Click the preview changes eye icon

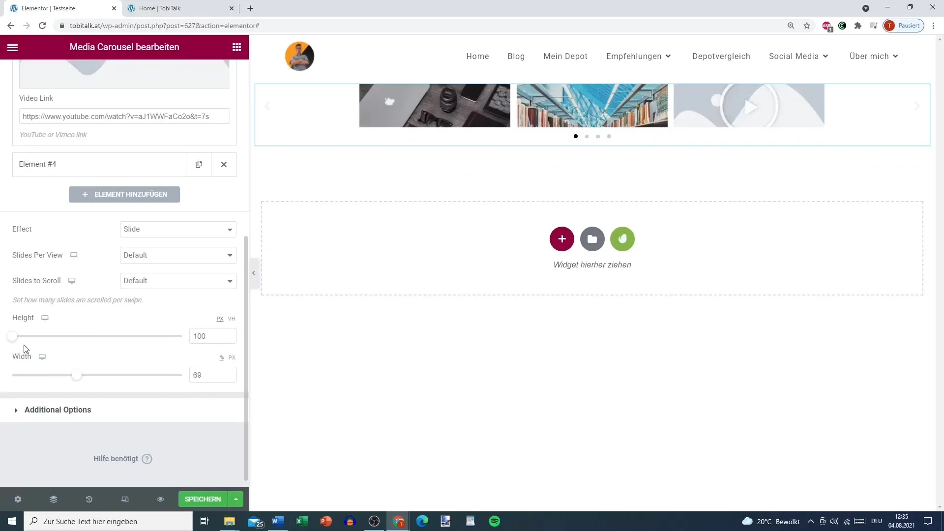click(160, 499)
